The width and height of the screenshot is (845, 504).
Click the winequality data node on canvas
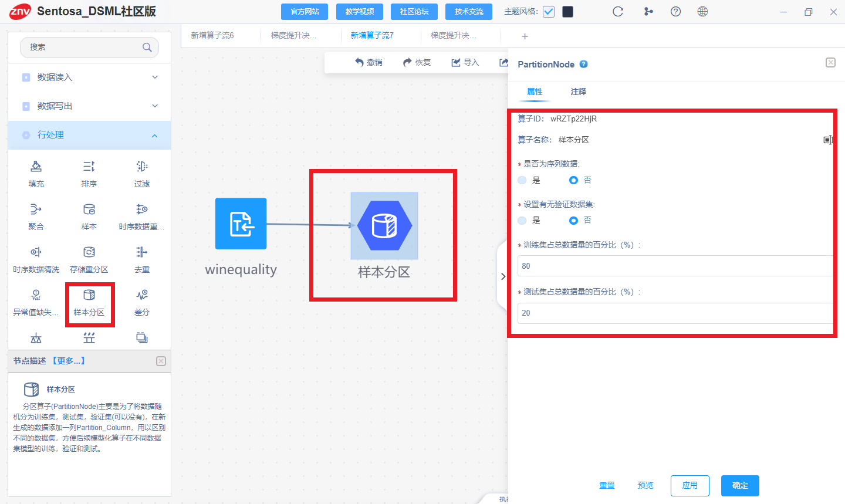pyautogui.click(x=241, y=224)
